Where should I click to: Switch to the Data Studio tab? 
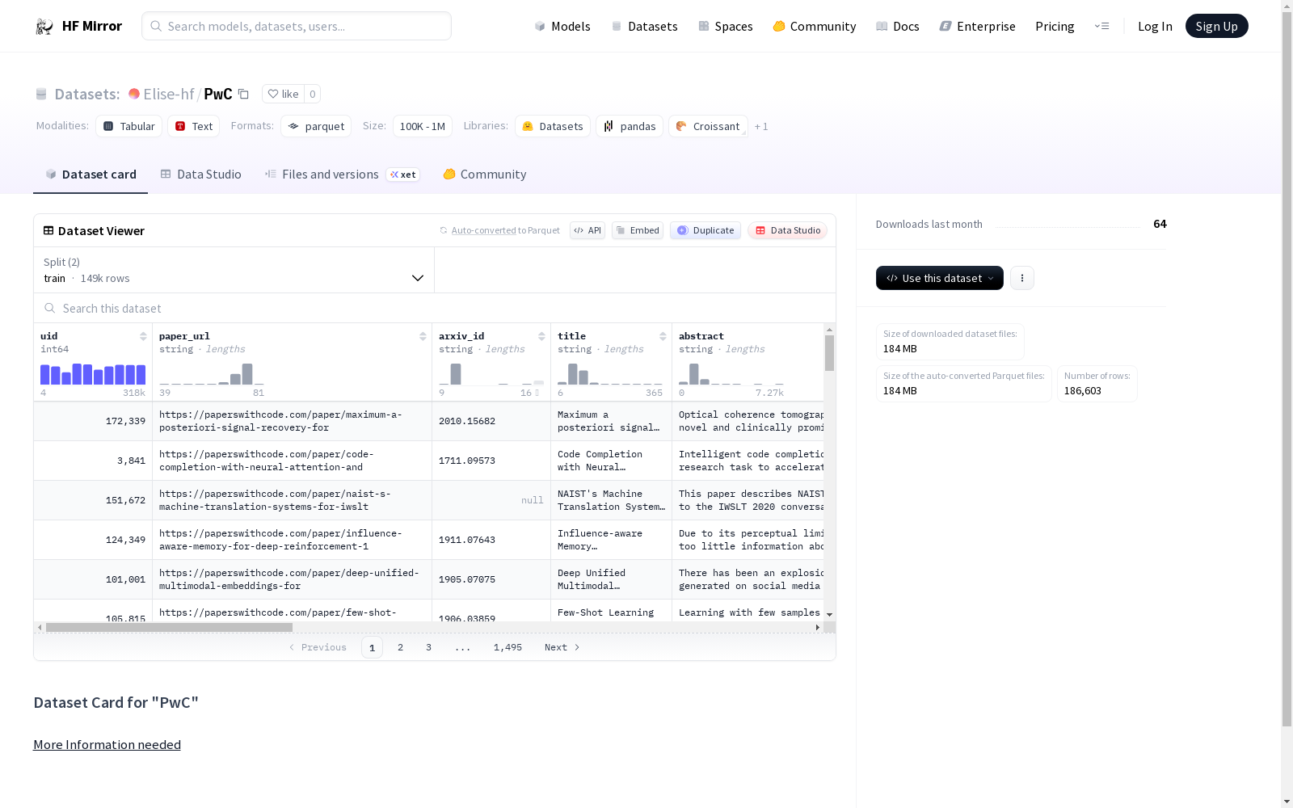click(x=200, y=175)
